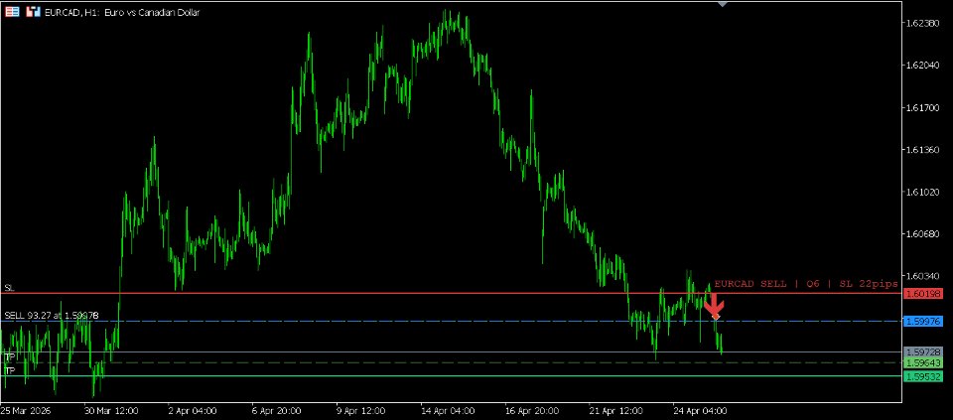Image resolution: width=953 pixels, height=420 pixels.
Task: Click the 1.61700 price scale label
Action: [922, 107]
